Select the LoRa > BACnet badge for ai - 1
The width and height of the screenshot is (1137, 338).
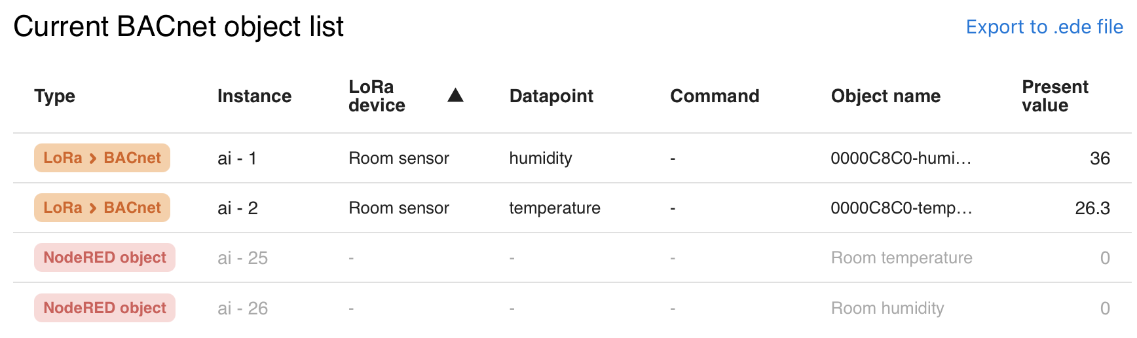[x=102, y=158]
